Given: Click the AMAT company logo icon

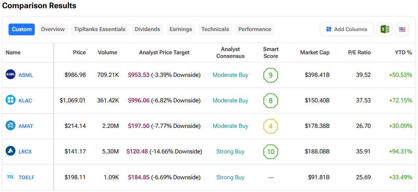Looking at the screenshot, I should tap(10, 126).
